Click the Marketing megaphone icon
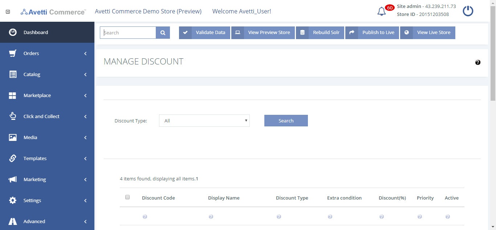This screenshot has width=496, height=230. (13, 179)
